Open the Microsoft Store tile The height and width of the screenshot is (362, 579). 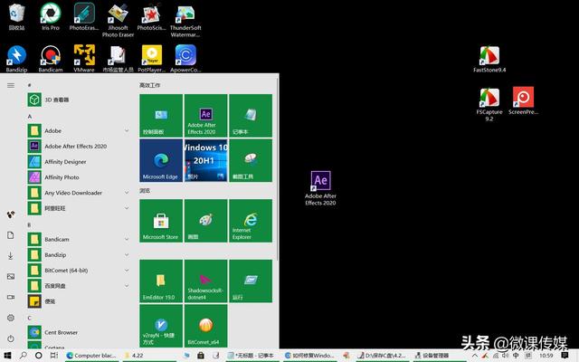click(x=161, y=221)
